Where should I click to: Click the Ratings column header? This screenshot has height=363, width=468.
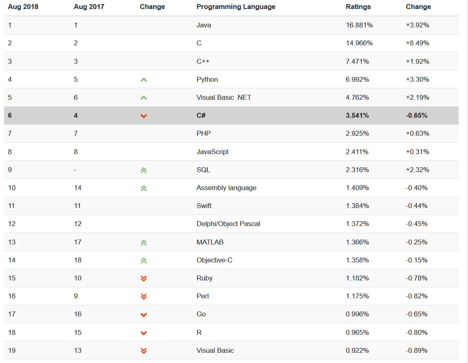(358, 7)
